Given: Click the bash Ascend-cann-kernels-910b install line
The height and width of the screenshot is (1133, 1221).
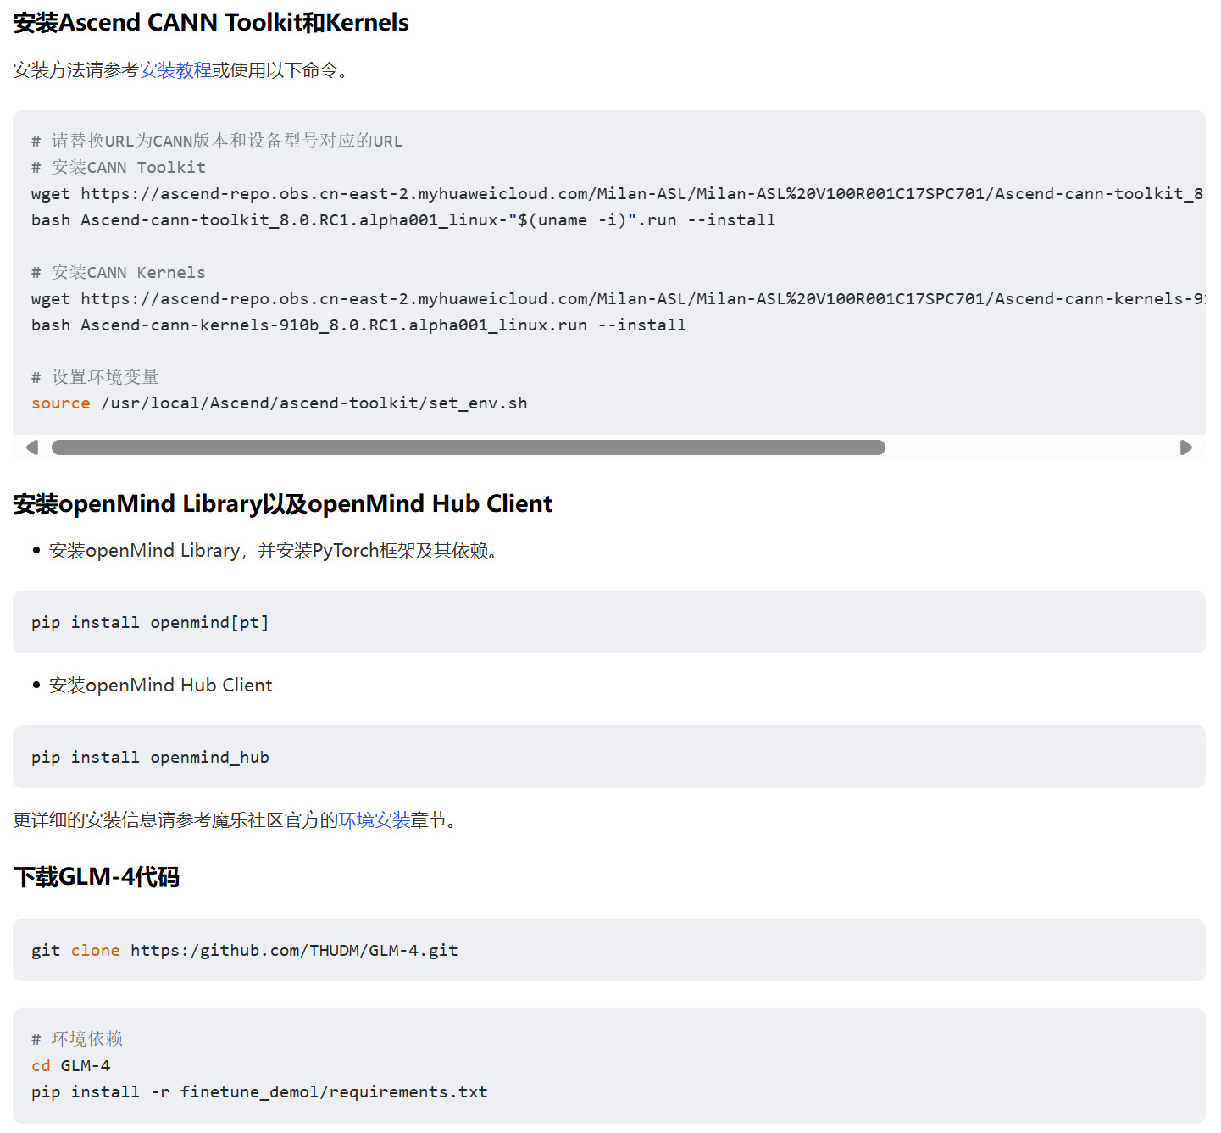Looking at the screenshot, I should coord(358,325).
